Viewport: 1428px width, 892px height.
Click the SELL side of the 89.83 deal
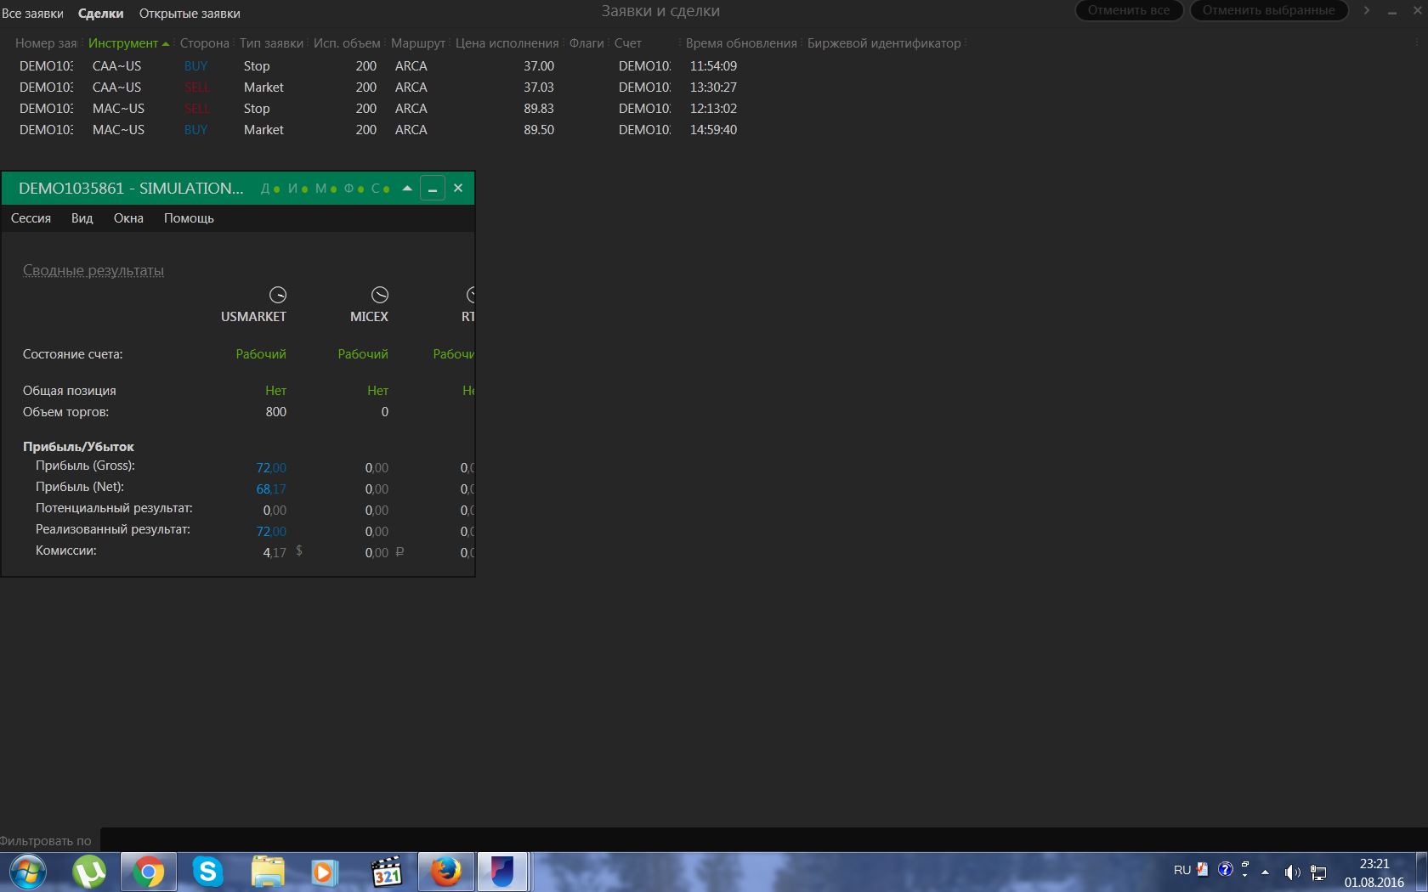coord(196,109)
